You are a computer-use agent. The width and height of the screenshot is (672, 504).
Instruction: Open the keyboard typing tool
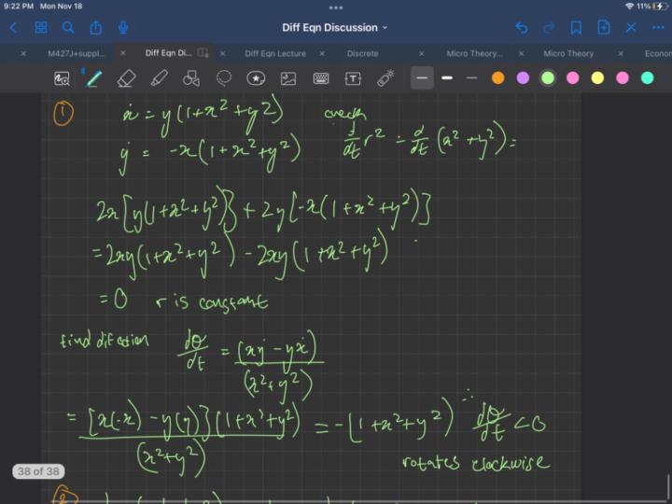point(321,78)
